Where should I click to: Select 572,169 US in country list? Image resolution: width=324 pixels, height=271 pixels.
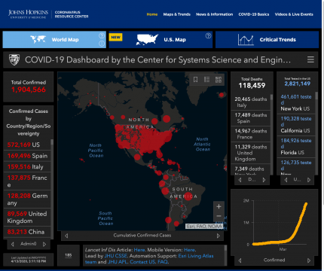click(x=27, y=145)
